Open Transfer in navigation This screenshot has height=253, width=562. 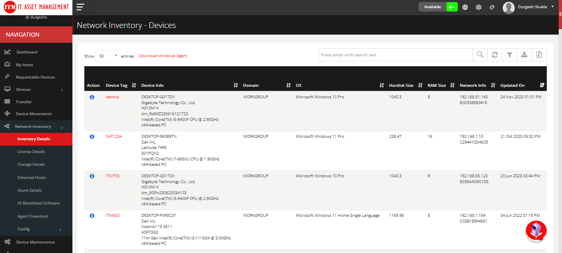tap(23, 102)
